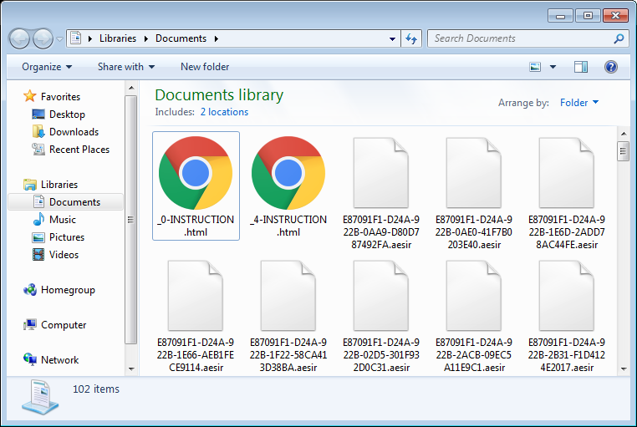Open the 2 locations link

tap(224, 112)
